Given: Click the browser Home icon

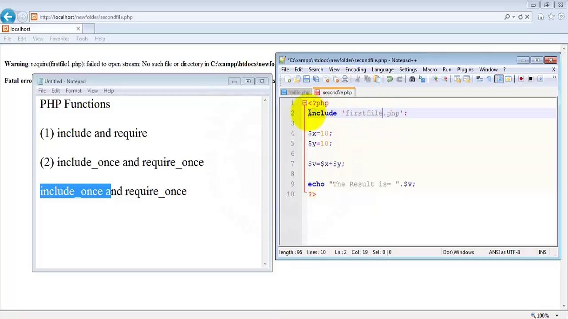Looking at the screenshot, I should click(541, 17).
